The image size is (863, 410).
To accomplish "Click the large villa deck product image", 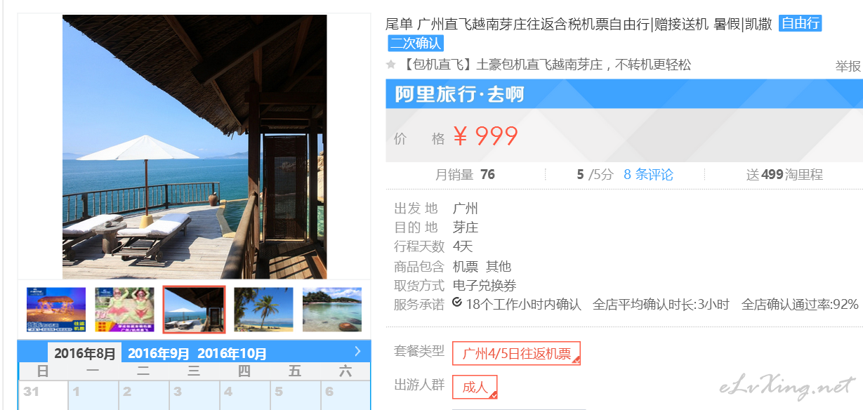I will click(195, 147).
